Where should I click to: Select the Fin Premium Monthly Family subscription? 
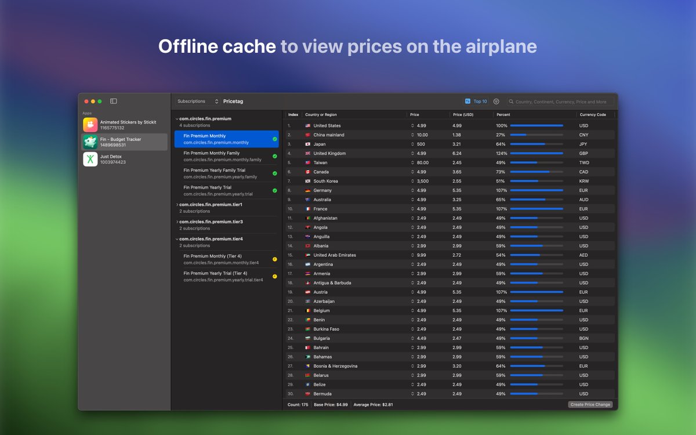point(227,156)
